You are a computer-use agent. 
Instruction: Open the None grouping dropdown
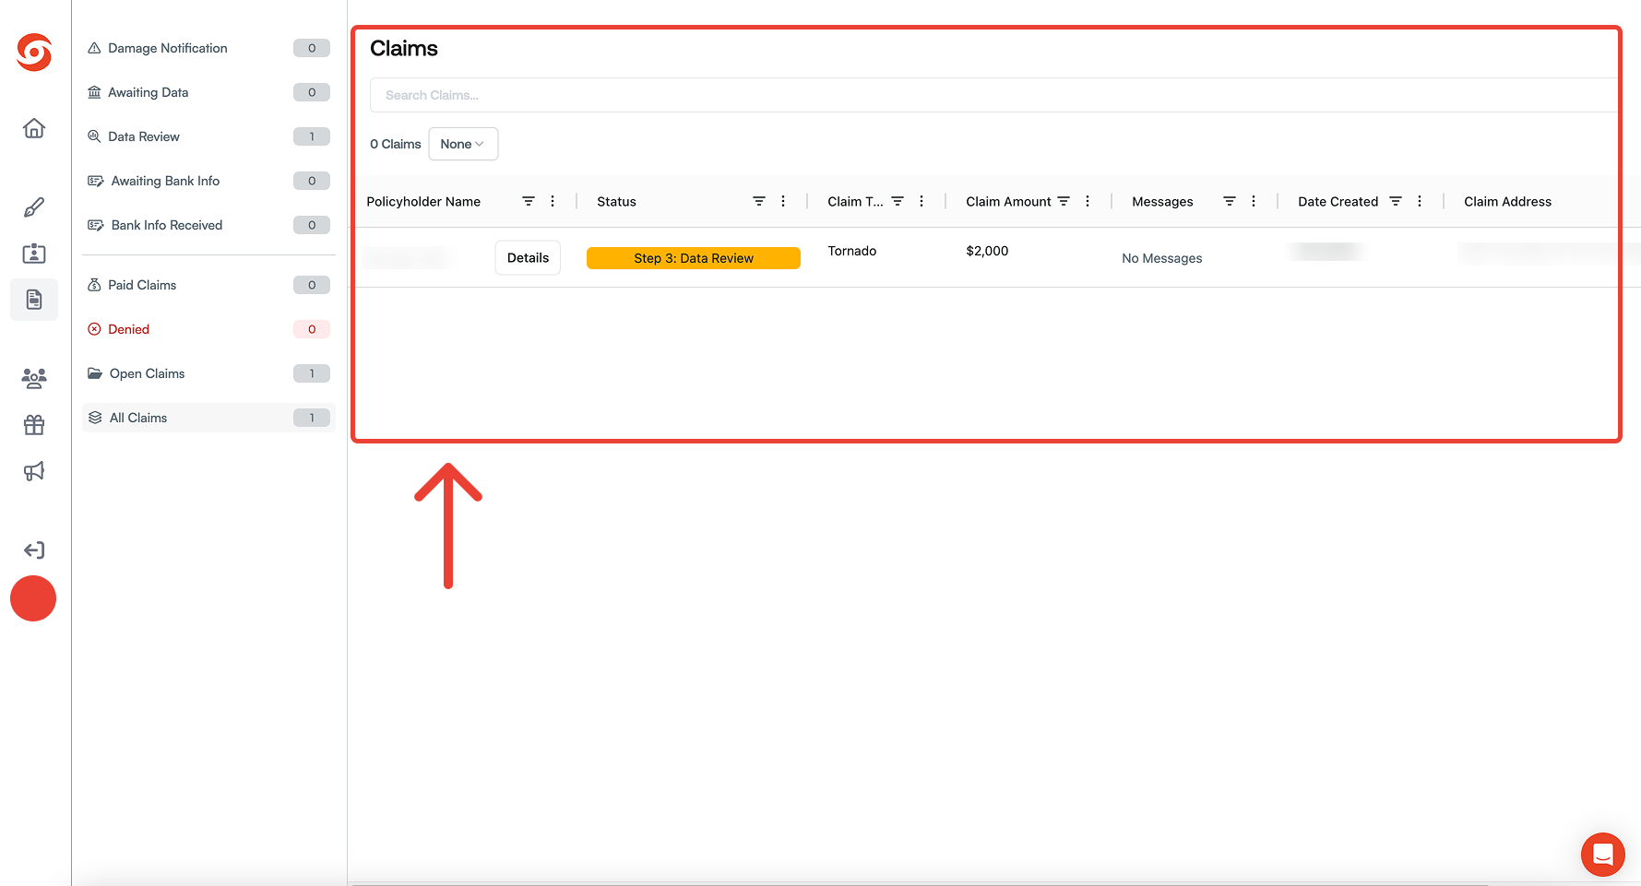pyautogui.click(x=462, y=144)
